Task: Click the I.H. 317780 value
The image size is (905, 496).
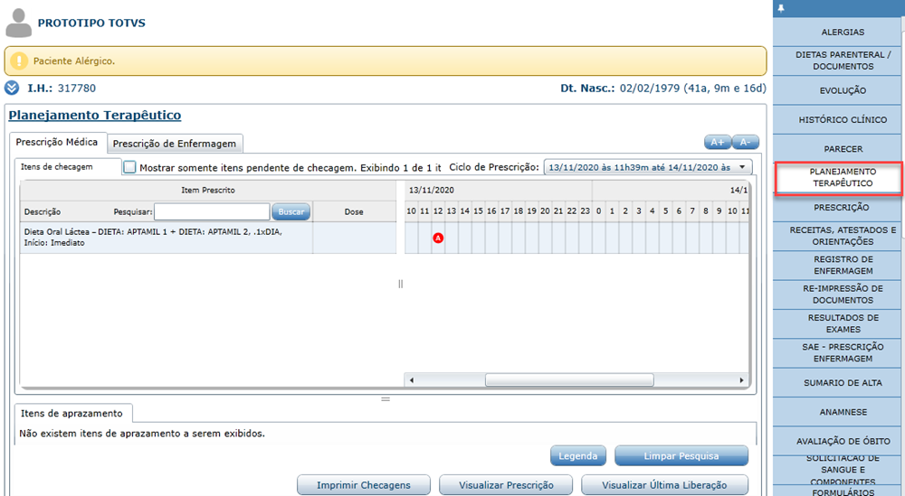Action: pos(77,89)
